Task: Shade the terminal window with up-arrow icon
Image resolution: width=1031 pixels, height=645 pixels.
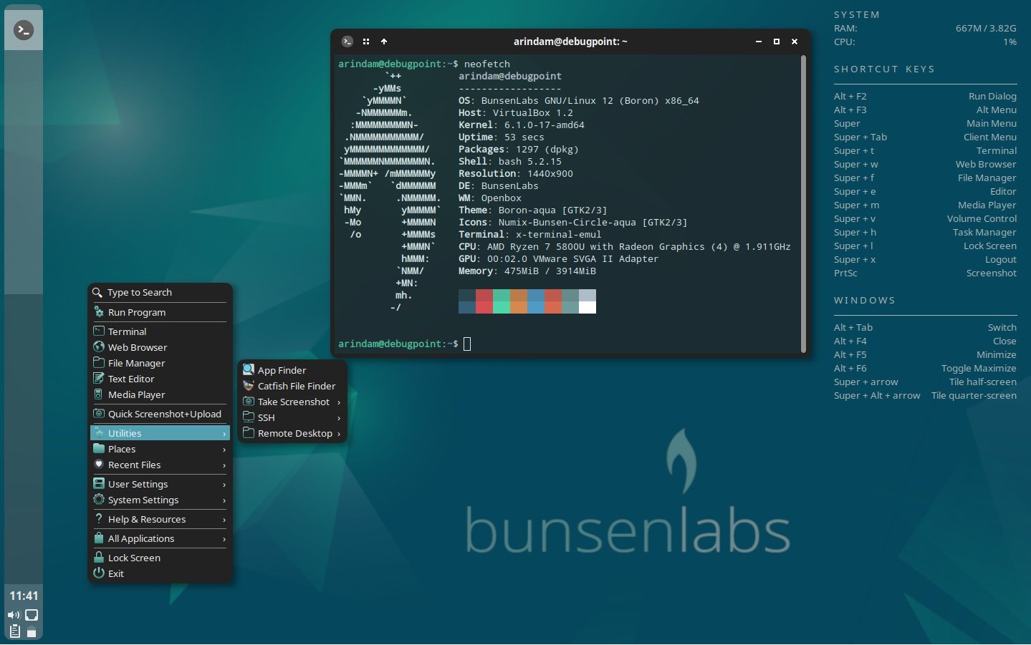Action: pyautogui.click(x=384, y=42)
